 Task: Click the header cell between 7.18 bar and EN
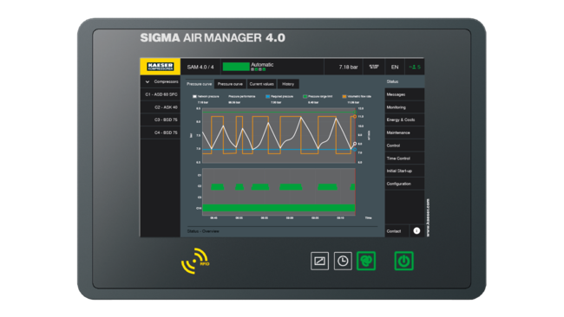[x=374, y=67]
